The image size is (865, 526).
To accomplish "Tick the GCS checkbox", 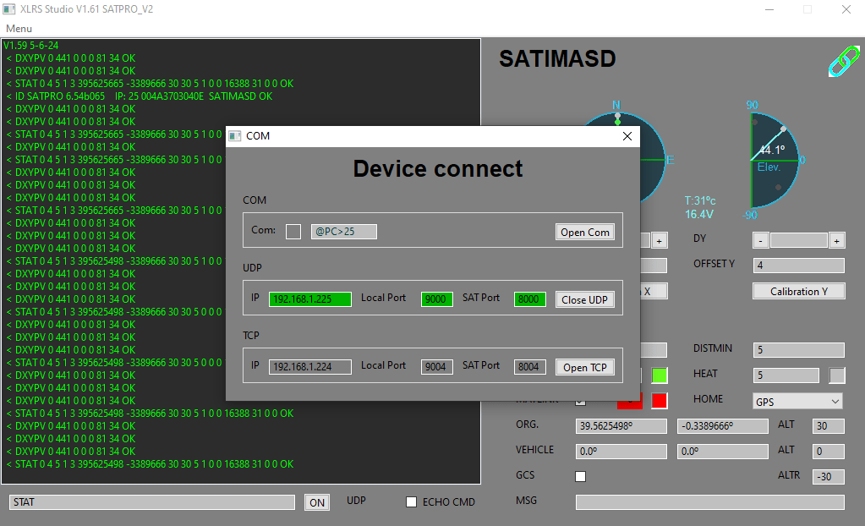I will coord(580,476).
